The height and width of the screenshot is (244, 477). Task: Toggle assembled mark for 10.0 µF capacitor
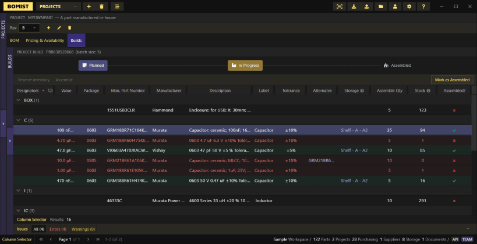pos(454,160)
